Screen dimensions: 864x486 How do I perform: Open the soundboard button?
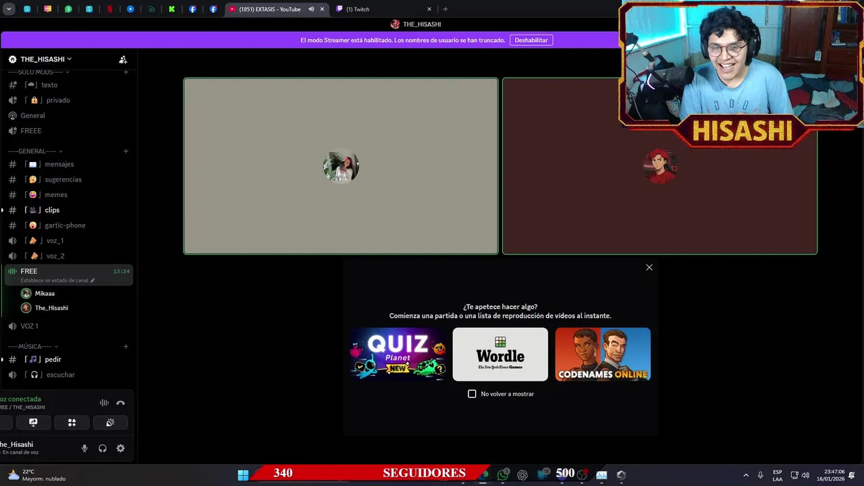click(110, 423)
